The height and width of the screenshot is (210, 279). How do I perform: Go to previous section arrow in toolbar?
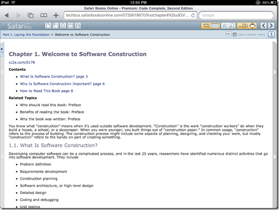pos(264,26)
